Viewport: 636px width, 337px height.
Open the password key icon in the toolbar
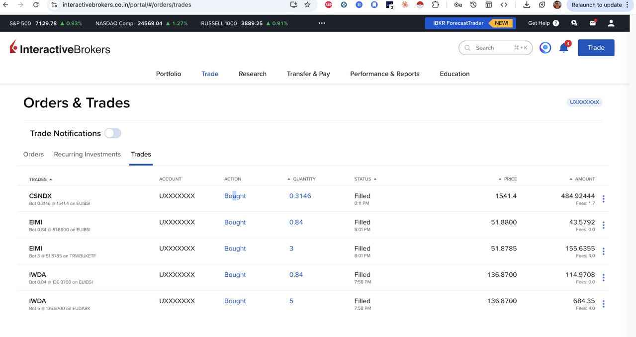point(458,4)
